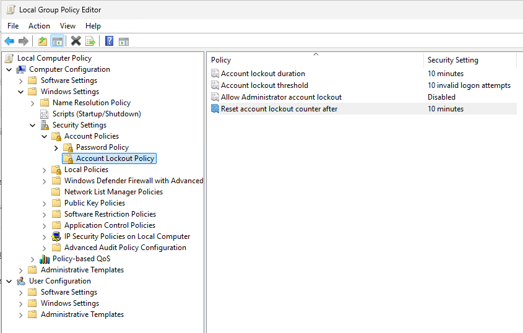Click the Forward arrow toolbar icon
Screen dimensions: 523x333
[x=24, y=41]
